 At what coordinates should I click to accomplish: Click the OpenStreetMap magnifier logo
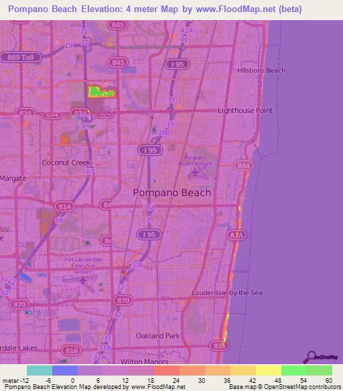tap(320, 357)
